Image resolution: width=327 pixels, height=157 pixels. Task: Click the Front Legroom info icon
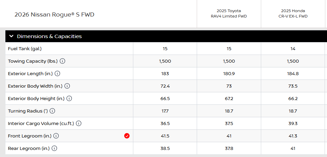point(56,136)
